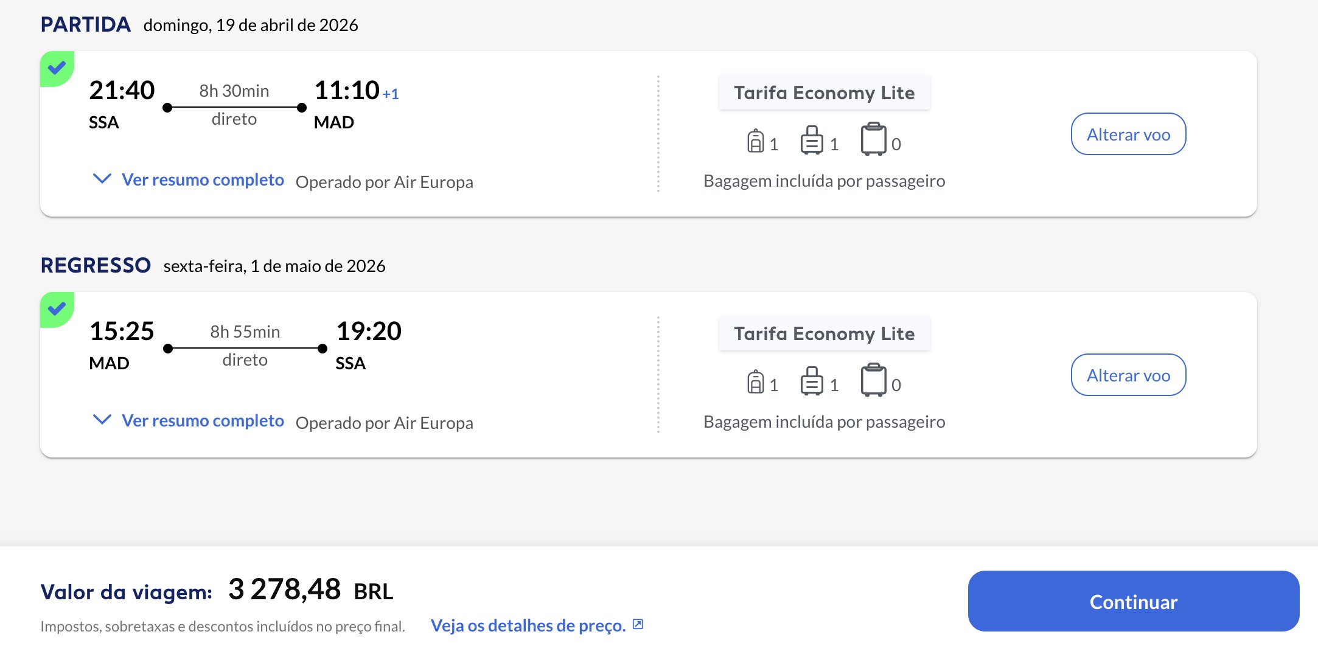
Task: Click the Continuar button
Action: pos(1134,601)
